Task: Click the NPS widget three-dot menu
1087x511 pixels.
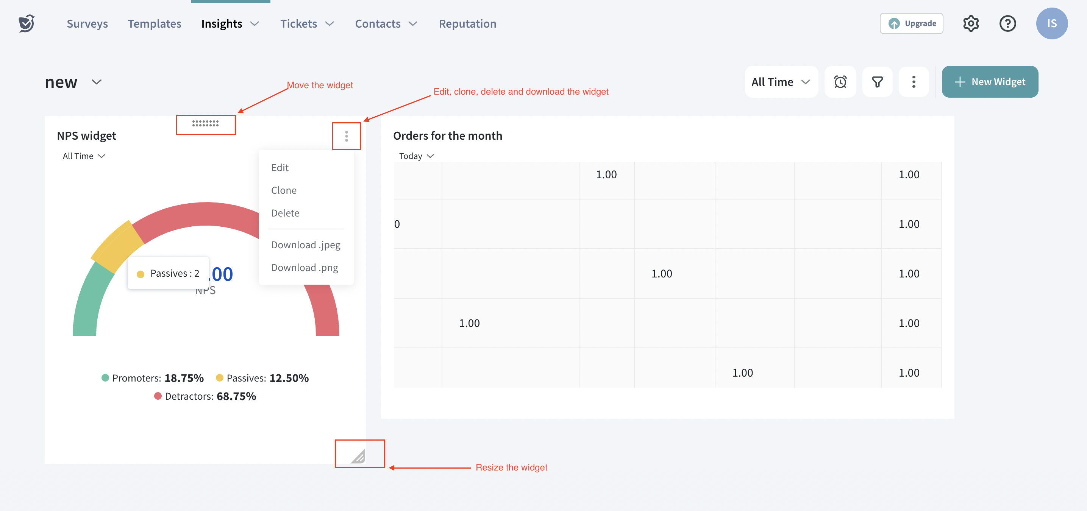Action: click(x=346, y=136)
